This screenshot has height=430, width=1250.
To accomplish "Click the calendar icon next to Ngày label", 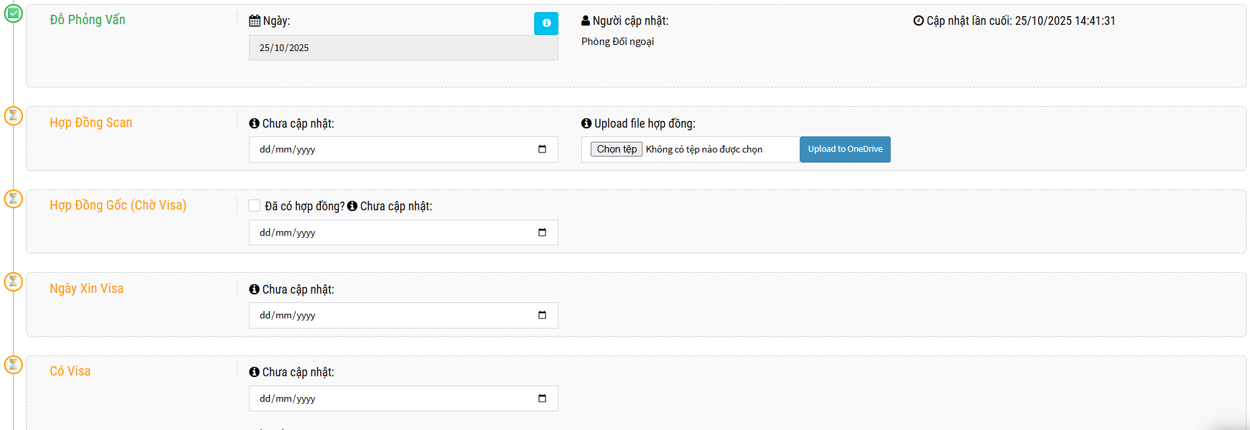I will coord(254,21).
